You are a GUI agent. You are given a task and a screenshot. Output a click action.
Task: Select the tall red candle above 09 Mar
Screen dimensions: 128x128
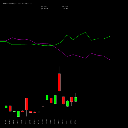tap(59, 82)
